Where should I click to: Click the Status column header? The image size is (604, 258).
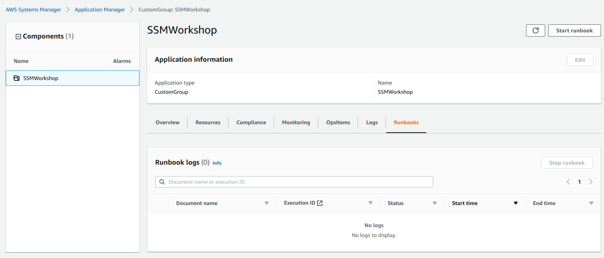pyautogui.click(x=395, y=203)
